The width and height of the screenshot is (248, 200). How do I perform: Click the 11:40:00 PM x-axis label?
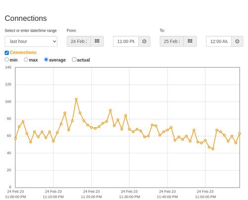tap(167, 194)
